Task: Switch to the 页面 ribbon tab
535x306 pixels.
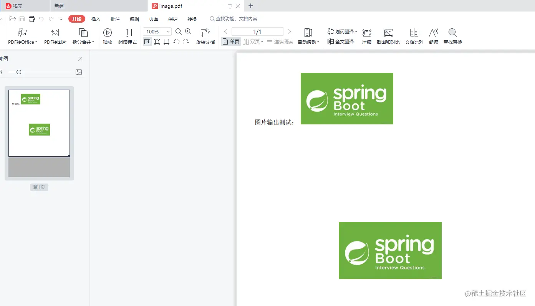Action: pos(154,19)
